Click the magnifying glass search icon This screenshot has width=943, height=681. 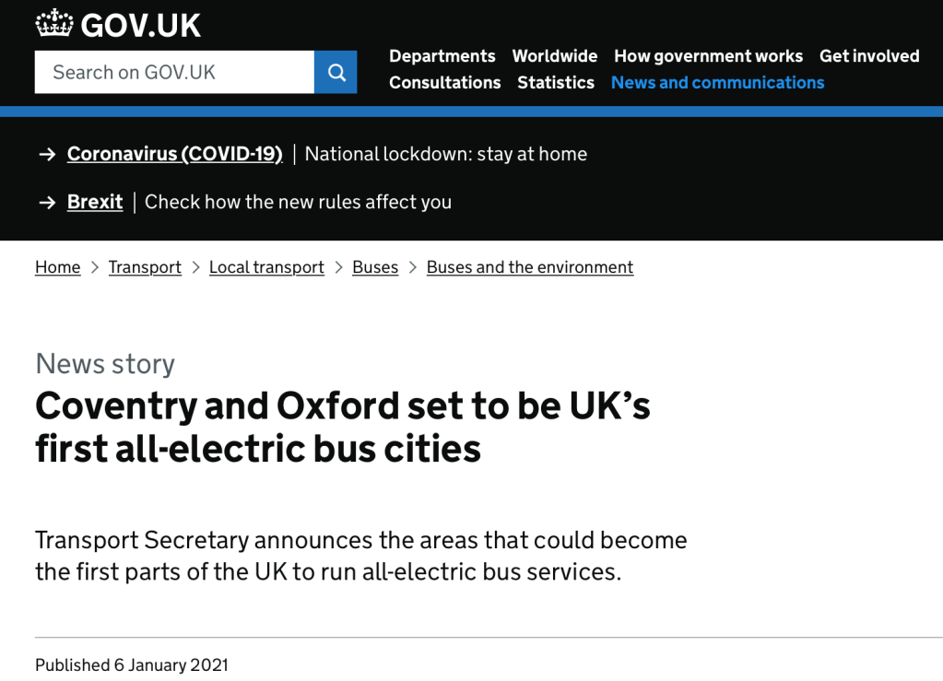(336, 72)
